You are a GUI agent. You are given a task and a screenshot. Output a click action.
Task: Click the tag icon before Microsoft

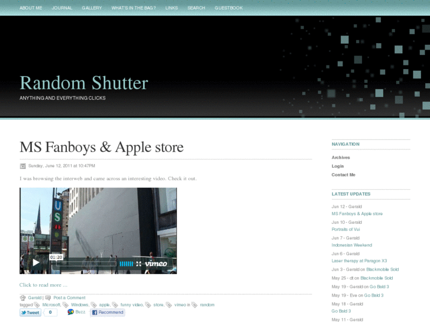coord(37,305)
